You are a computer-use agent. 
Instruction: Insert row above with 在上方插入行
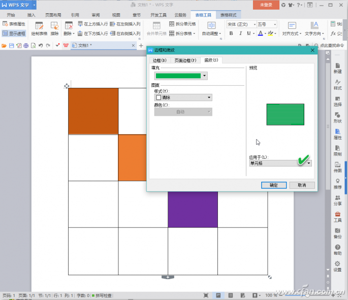[x=93, y=24]
